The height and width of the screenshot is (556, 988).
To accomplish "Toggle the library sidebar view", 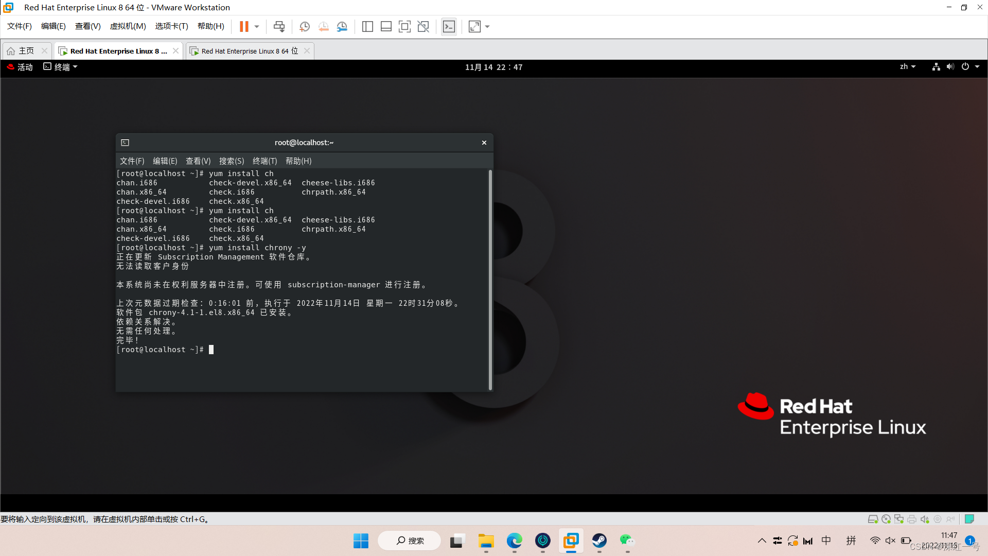I will pos(367,26).
